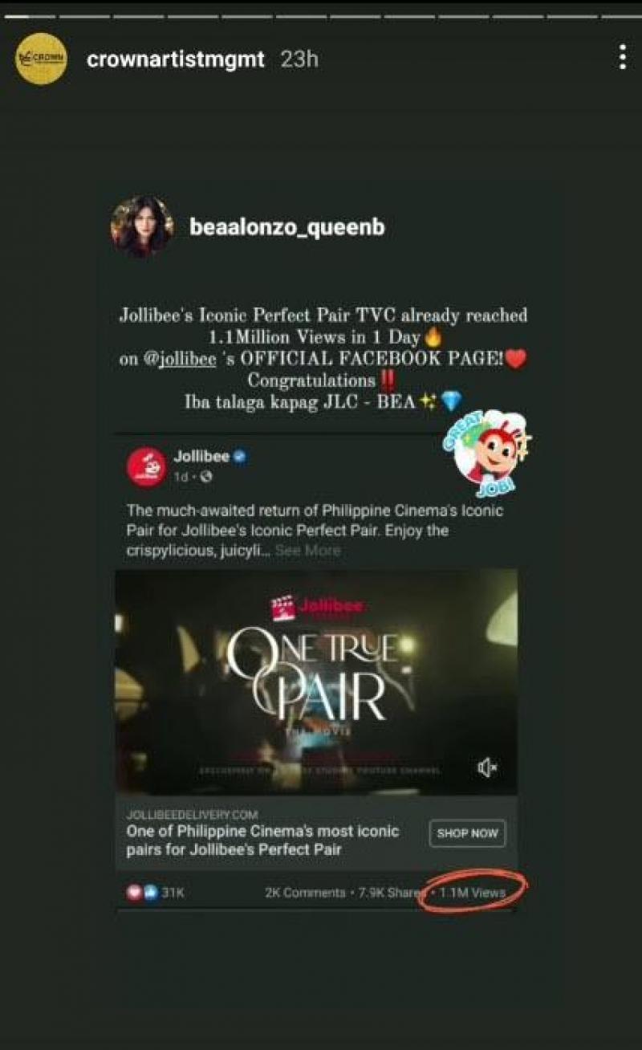The width and height of the screenshot is (642, 1050).
Task: Open the JOLLIBEEDELIVERY.COM link headline
Action: pos(262,840)
